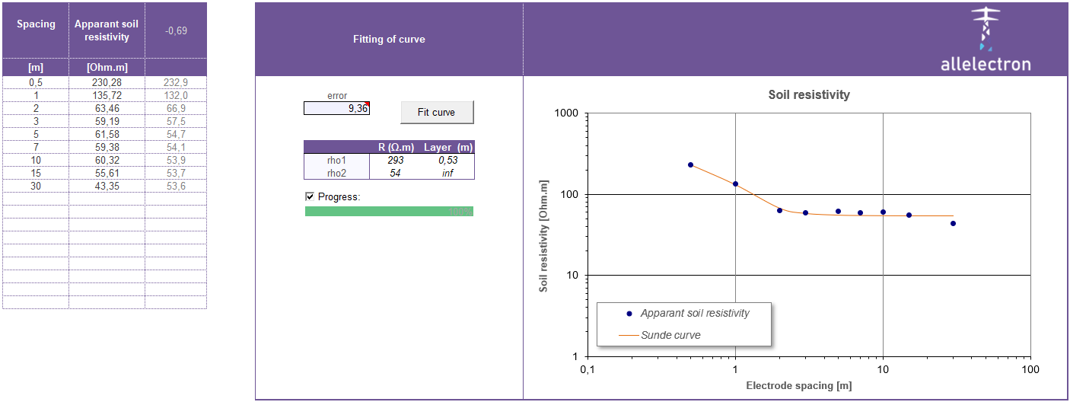The image size is (1070, 402).
Task: Click the allelectron logo icon
Action: [986, 30]
